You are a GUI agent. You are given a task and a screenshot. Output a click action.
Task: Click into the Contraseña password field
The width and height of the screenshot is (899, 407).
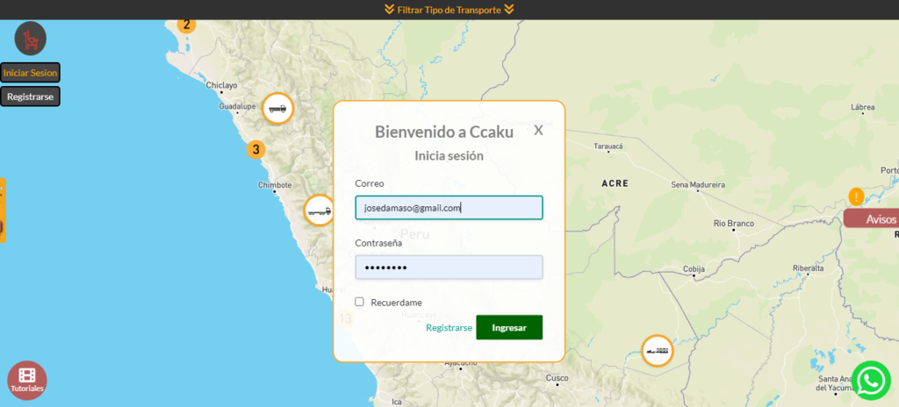[x=449, y=268]
